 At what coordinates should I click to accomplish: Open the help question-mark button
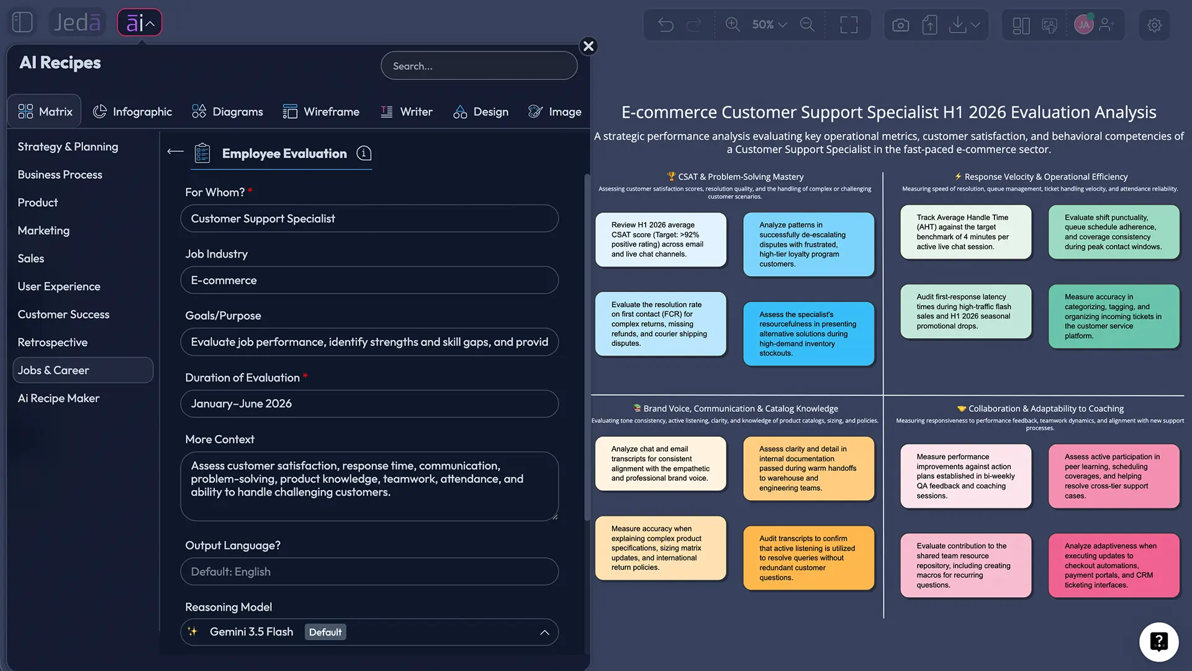tap(1158, 642)
